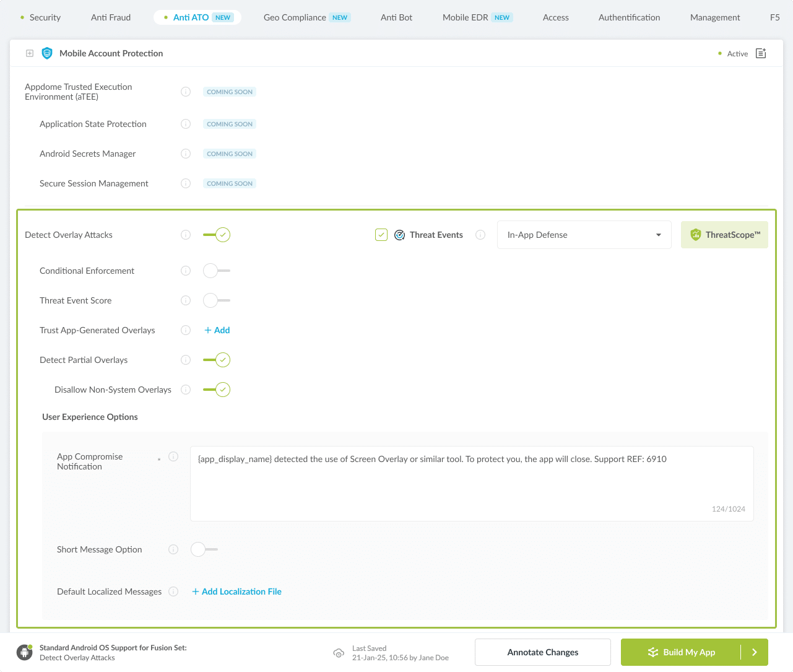
Task: Click info icon for Android Secrets Manager
Action: [x=186, y=154]
